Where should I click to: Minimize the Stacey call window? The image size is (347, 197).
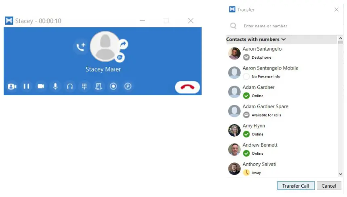[x=142, y=21]
